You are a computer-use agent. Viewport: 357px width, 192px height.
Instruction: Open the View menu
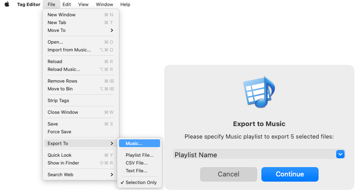(83, 4)
